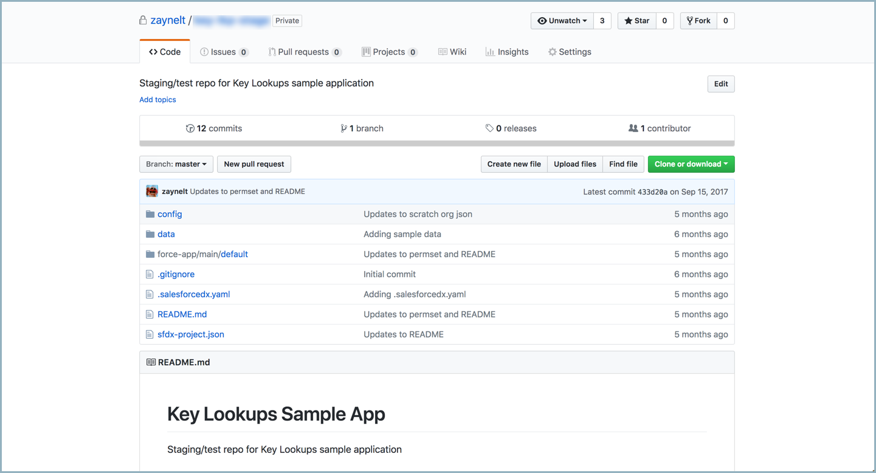The height and width of the screenshot is (473, 876).
Task: Go to the Settings tab
Action: click(x=569, y=52)
